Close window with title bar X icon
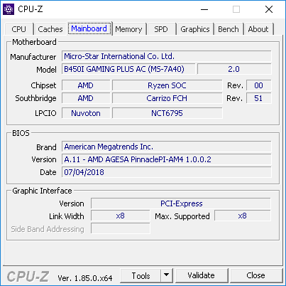Image resolution: width=286 pixels, height=286 pixels. click(269, 9)
